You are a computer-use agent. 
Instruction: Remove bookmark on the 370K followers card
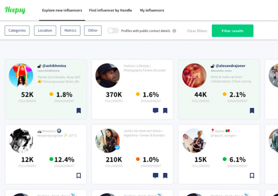[165, 110]
